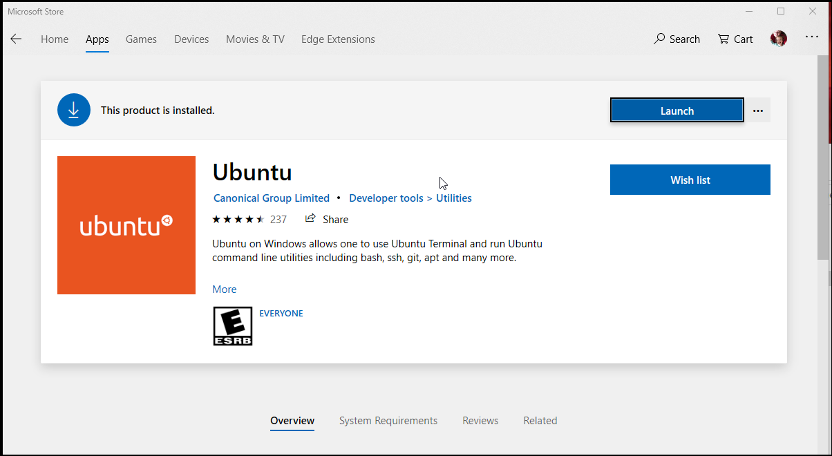This screenshot has width=832, height=456.
Task: Close the Microsoft Store window
Action: 813,11
